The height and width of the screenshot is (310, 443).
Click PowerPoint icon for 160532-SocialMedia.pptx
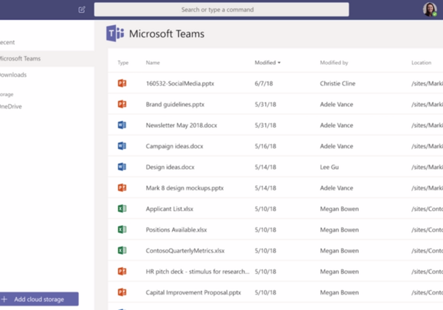[123, 83]
